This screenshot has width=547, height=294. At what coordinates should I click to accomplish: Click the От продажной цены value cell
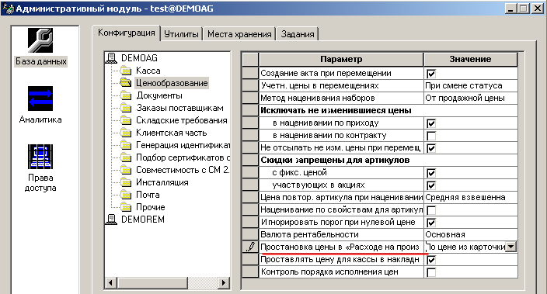(x=470, y=99)
